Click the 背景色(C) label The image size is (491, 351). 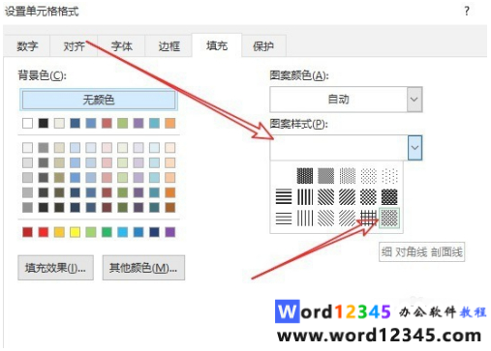[x=42, y=75]
